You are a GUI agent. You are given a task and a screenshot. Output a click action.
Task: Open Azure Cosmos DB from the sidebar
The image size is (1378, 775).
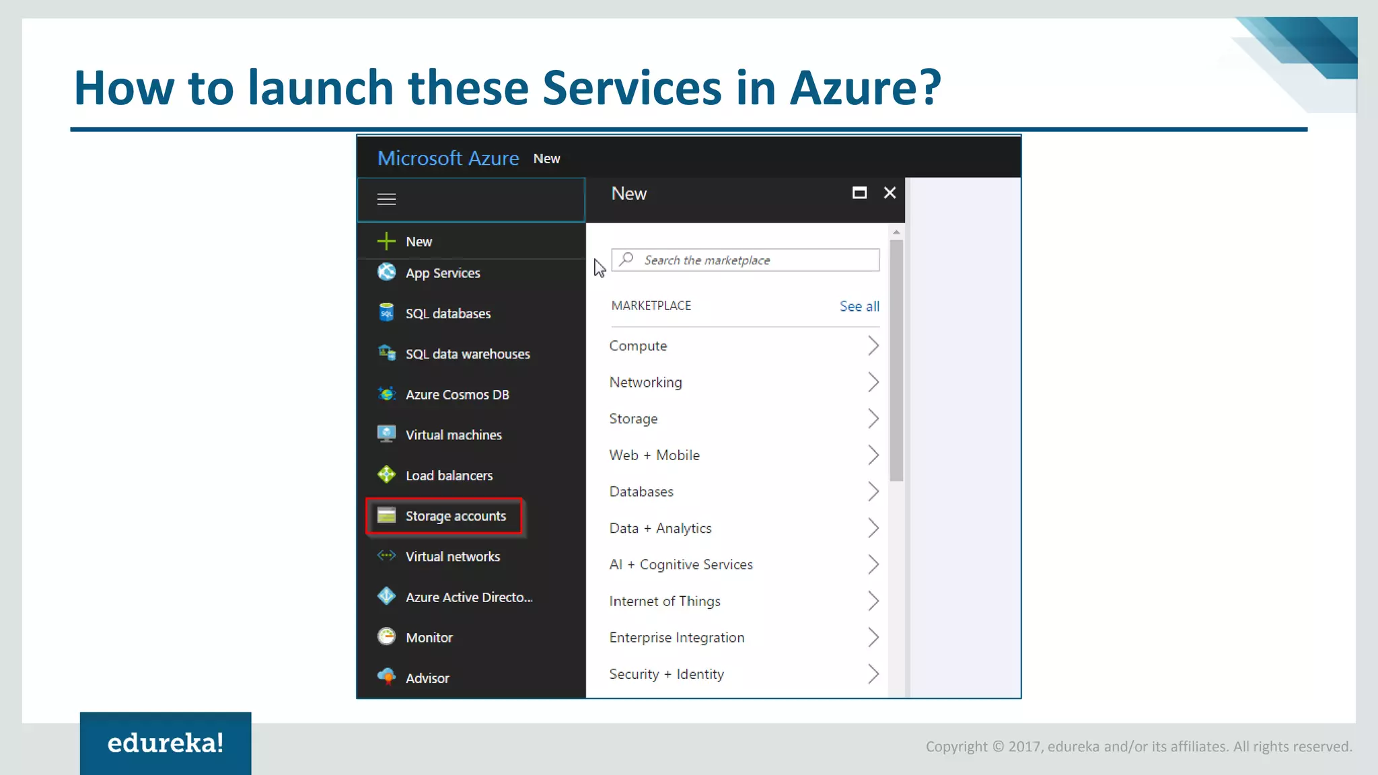pos(458,395)
